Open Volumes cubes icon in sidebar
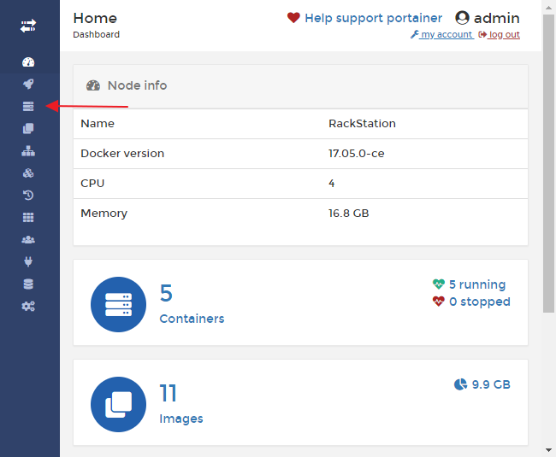The height and width of the screenshot is (457, 556). [28, 173]
